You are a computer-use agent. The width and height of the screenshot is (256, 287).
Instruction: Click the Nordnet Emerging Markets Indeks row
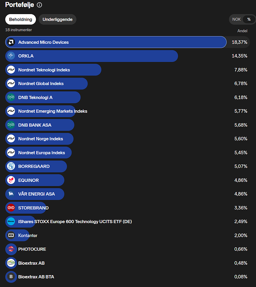(x=53, y=111)
